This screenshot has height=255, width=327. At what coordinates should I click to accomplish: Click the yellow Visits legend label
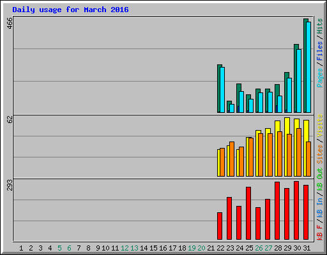pos(319,126)
